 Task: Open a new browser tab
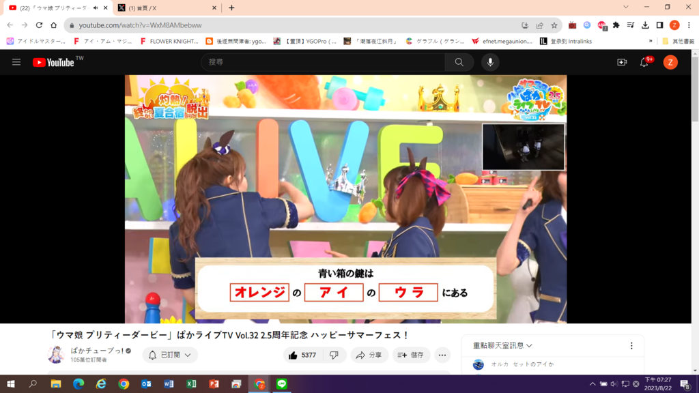[231, 8]
